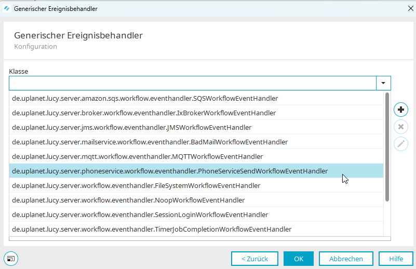Select IxBrokerWorkflowEventHandler class
416x269 pixels.
pos(196,113)
